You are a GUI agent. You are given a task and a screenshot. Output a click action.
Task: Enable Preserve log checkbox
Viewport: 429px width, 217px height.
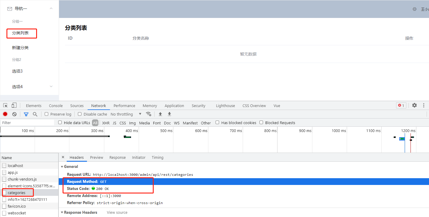(46, 114)
